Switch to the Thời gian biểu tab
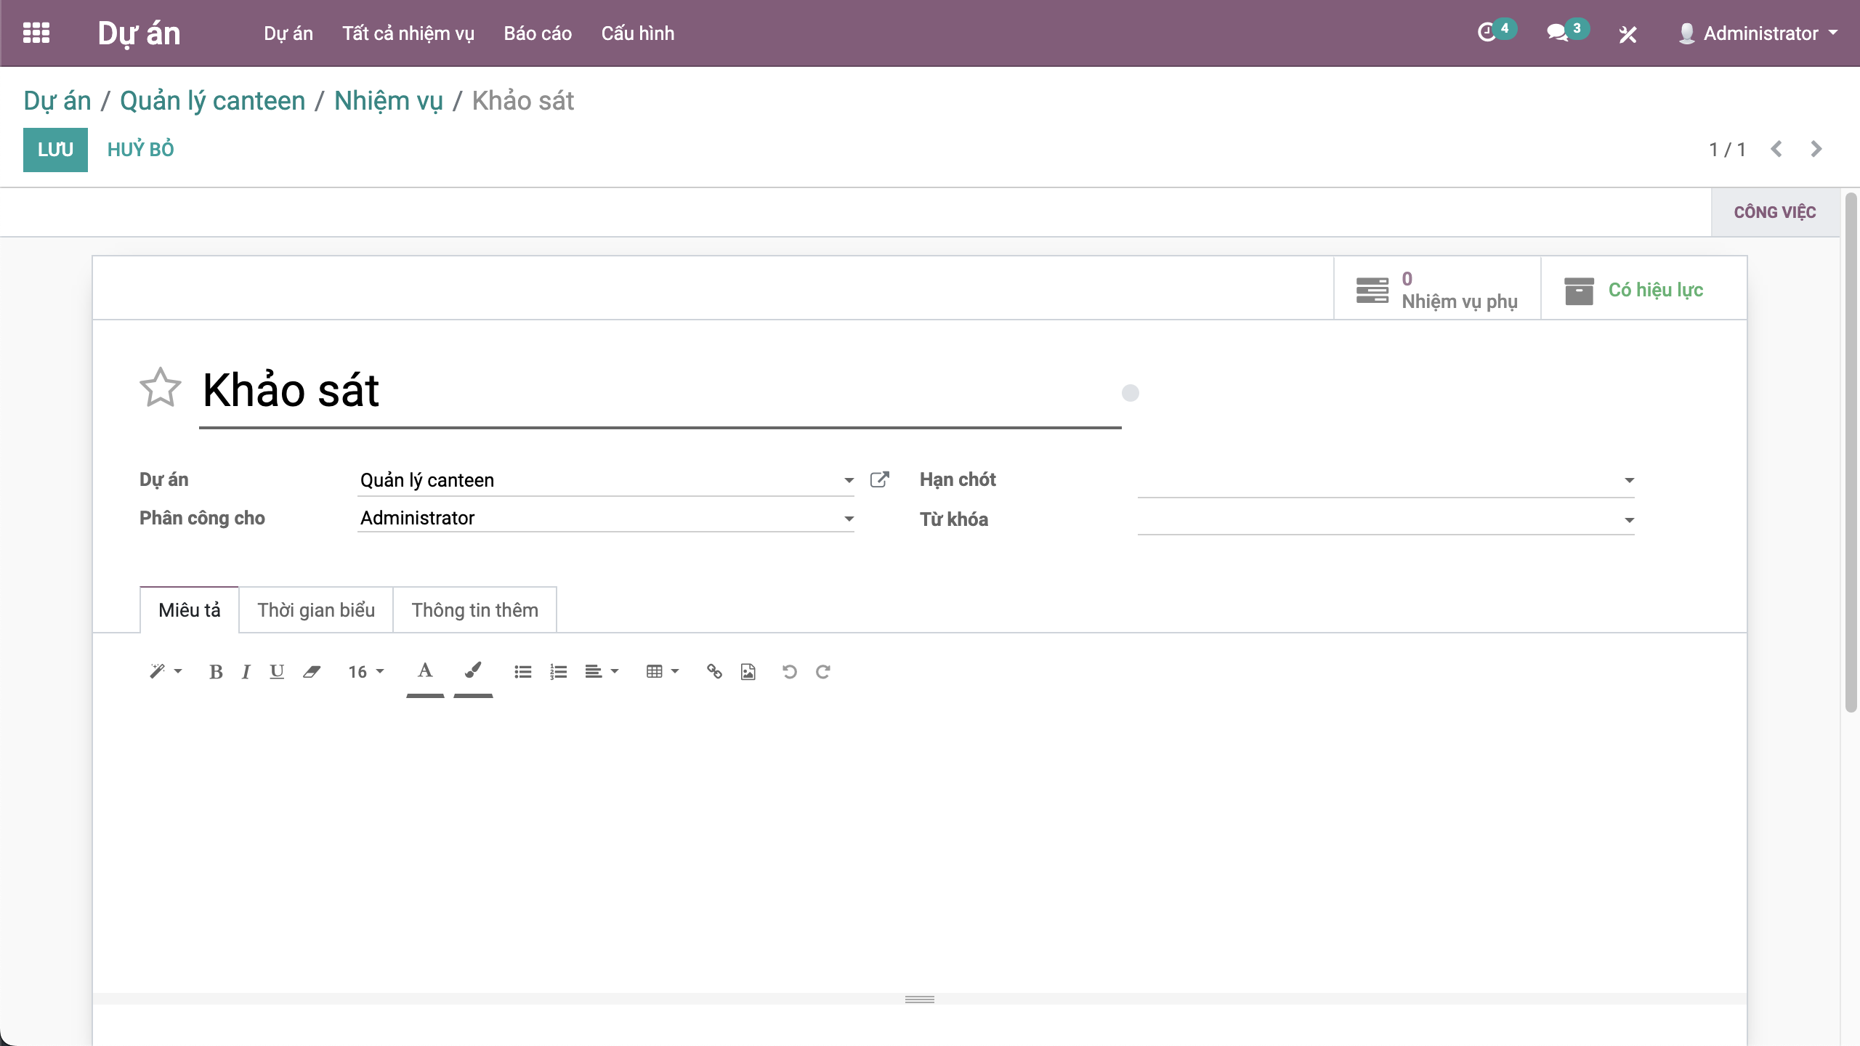Viewport: 1860px width, 1046px height. (x=316, y=610)
